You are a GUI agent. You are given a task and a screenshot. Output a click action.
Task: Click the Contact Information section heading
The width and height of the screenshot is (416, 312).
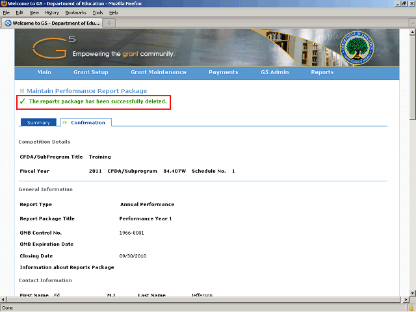[45, 280]
